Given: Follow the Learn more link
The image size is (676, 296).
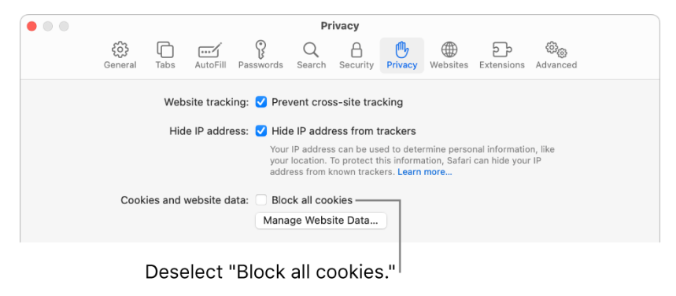Looking at the screenshot, I should (425, 172).
